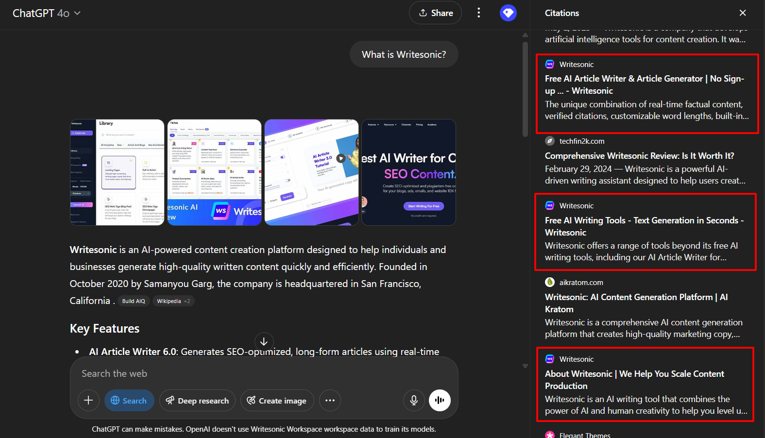Click the 'aikratom.com' source label
This screenshot has width=765, height=438.
581,283
